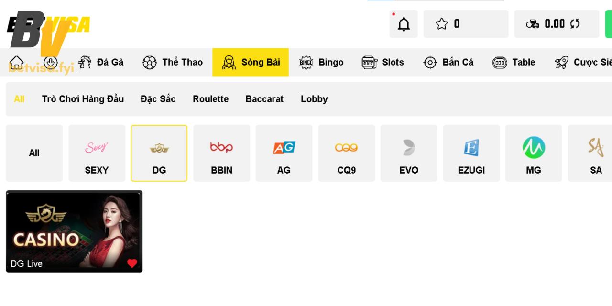Viewport: 612px width, 306px height.
Task: Select the Roulette filter tab
Action: tap(210, 99)
